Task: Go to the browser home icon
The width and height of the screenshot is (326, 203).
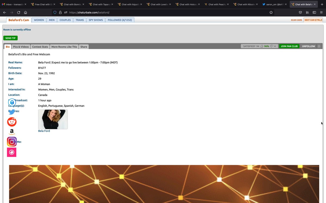Action: pos(26,12)
